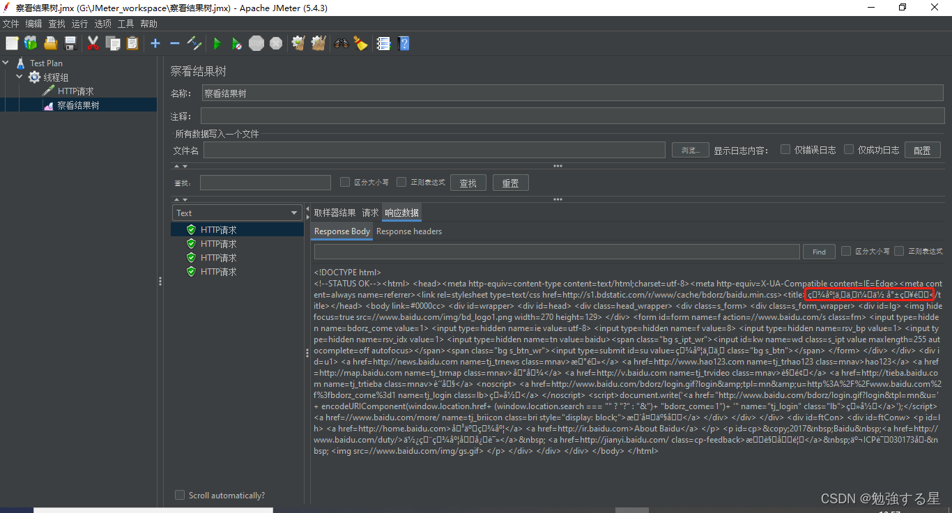The height and width of the screenshot is (513, 952).
Task: Enable the Scroll automatically? checkbox
Action: click(x=180, y=495)
